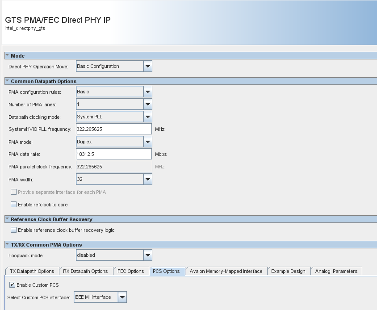Open Avalon Memory-Mapped Interface tab

226,271
